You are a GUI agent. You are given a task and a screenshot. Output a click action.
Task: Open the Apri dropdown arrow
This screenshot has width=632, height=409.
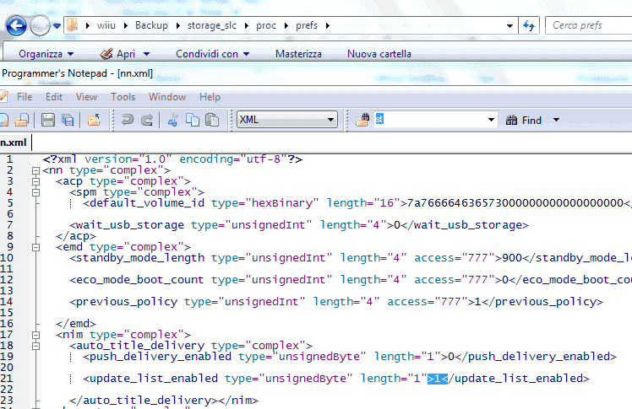click(x=146, y=54)
